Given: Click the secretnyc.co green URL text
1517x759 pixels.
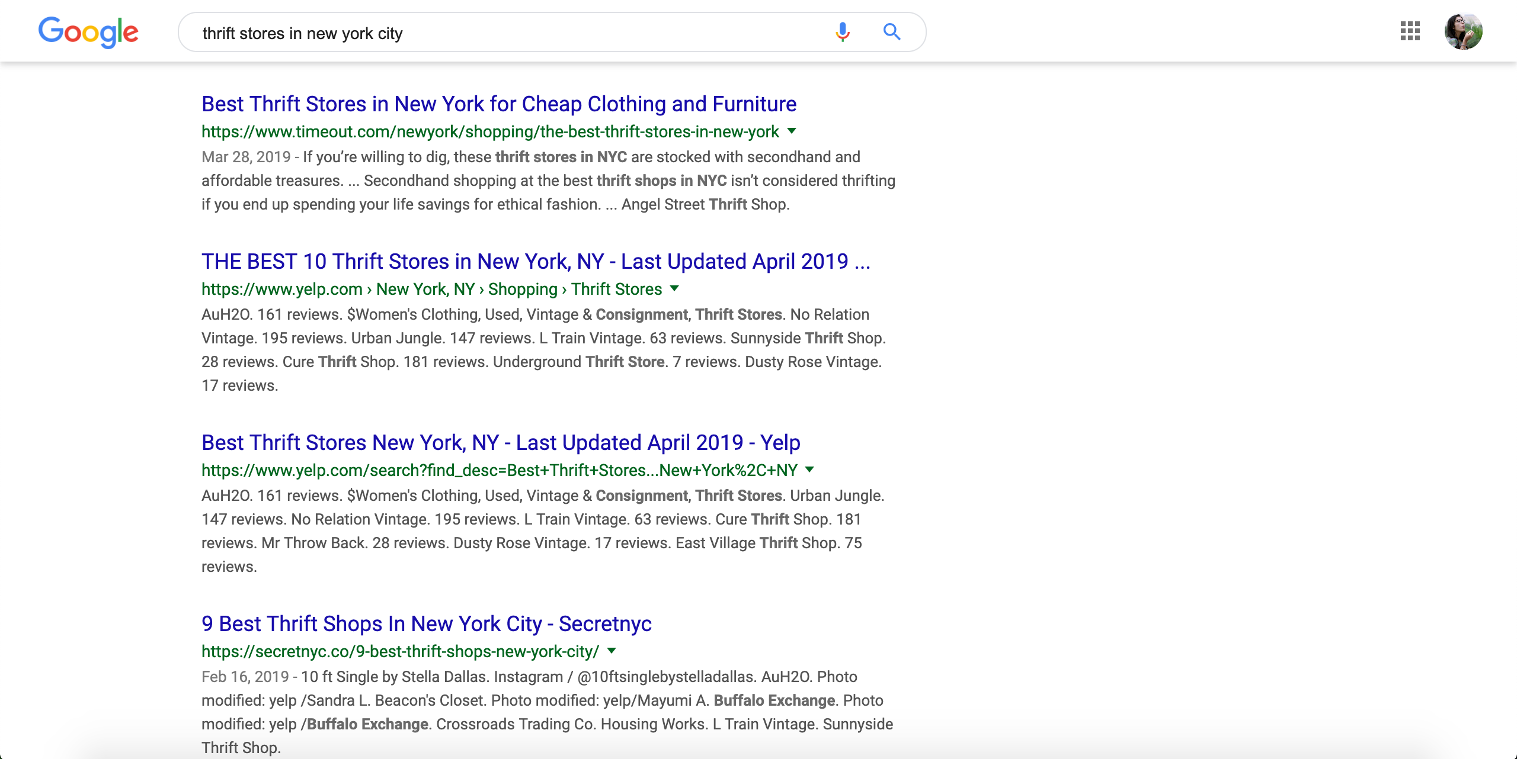Looking at the screenshot, I should pyautogui.click(x=400, y=651).
